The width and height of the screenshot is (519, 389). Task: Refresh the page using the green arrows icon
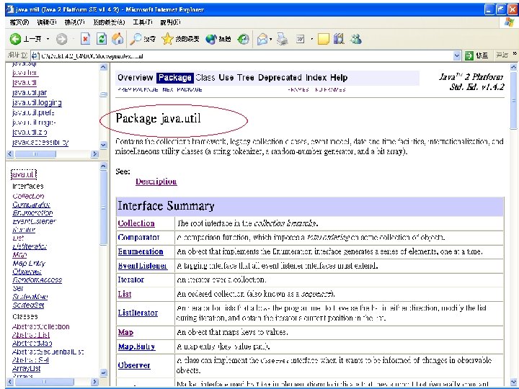click(x=102, y=39)
